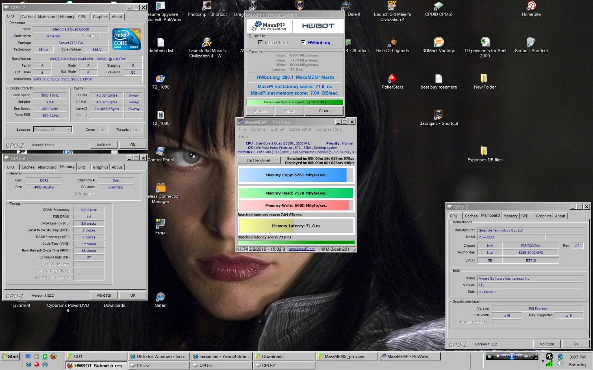Select TD payments for April 2009 spreadsheet

(x=485, y=48)
